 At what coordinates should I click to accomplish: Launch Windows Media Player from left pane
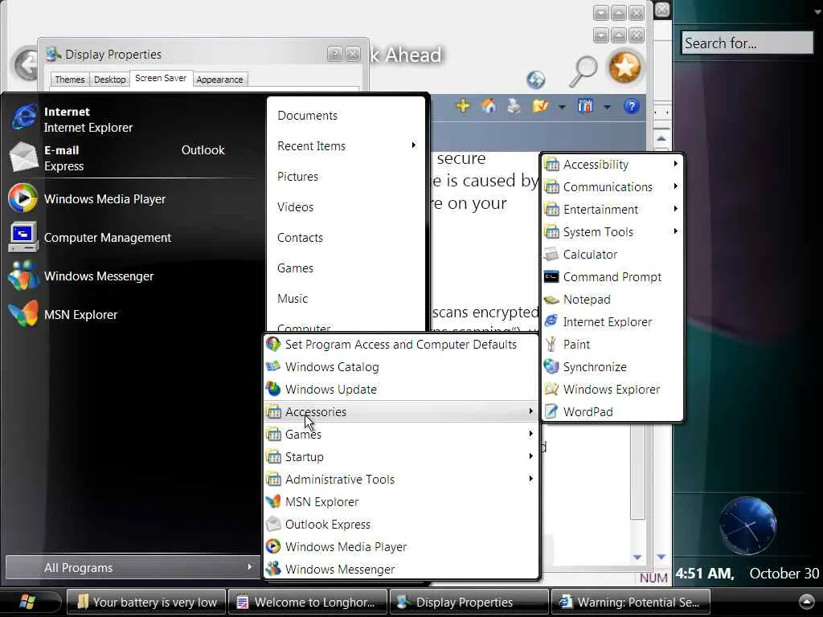pos(131,199)
